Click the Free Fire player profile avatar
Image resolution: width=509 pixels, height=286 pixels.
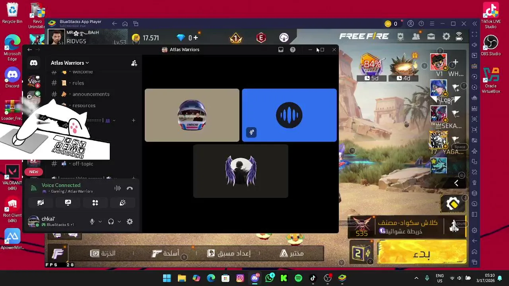56,37
